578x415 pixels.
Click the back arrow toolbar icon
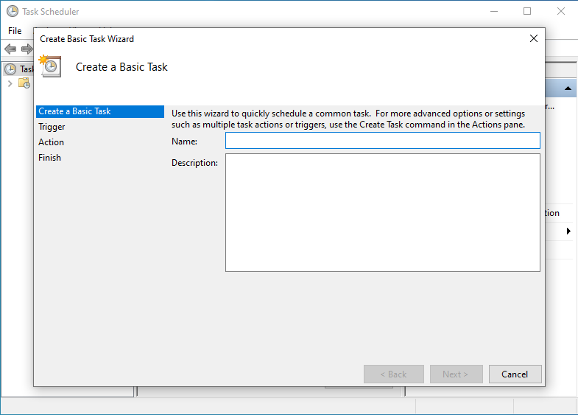click(x=10, y=49)
